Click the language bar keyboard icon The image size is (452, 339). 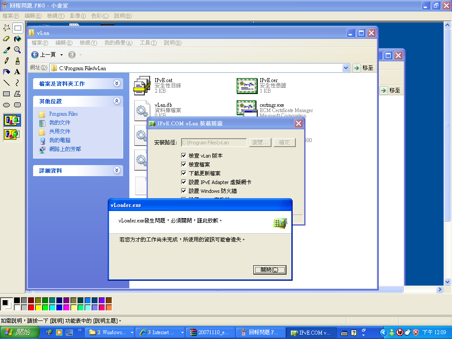(344, 333)
